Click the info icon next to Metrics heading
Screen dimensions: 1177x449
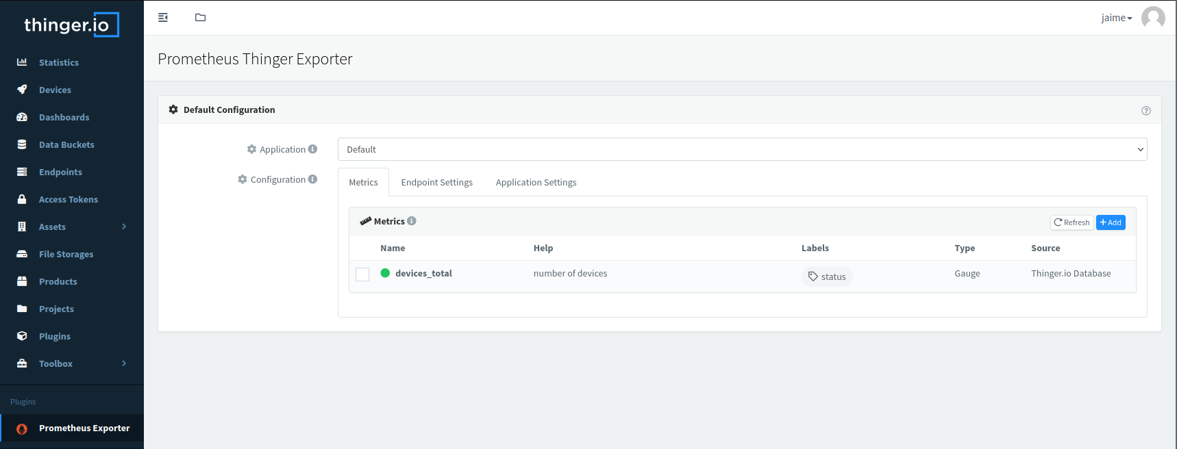point(412,221)
